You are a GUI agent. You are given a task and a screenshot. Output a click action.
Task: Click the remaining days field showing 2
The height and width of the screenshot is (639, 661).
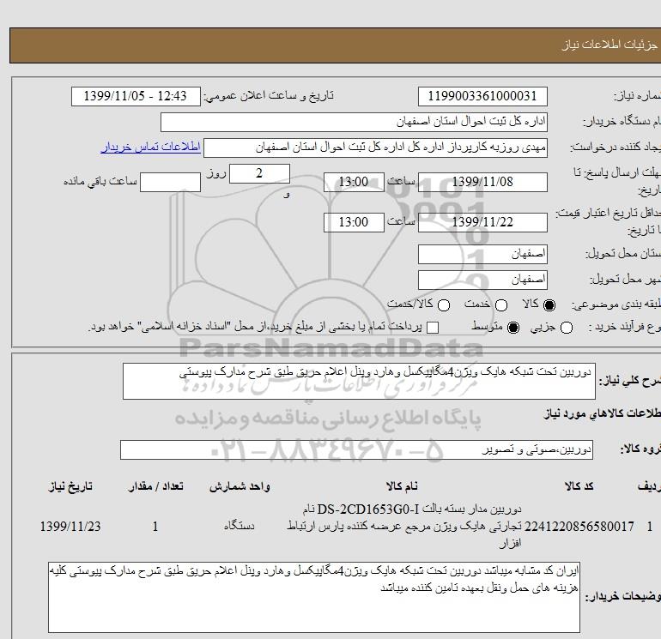coord(259,173)
